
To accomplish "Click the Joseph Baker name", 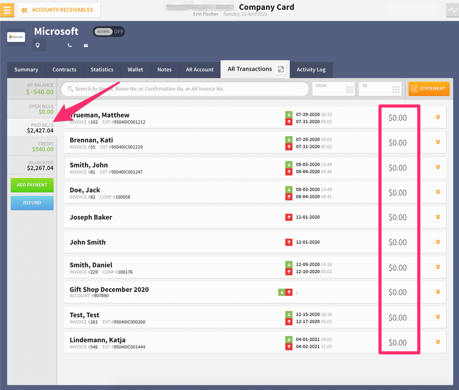I will click(91, 217).
